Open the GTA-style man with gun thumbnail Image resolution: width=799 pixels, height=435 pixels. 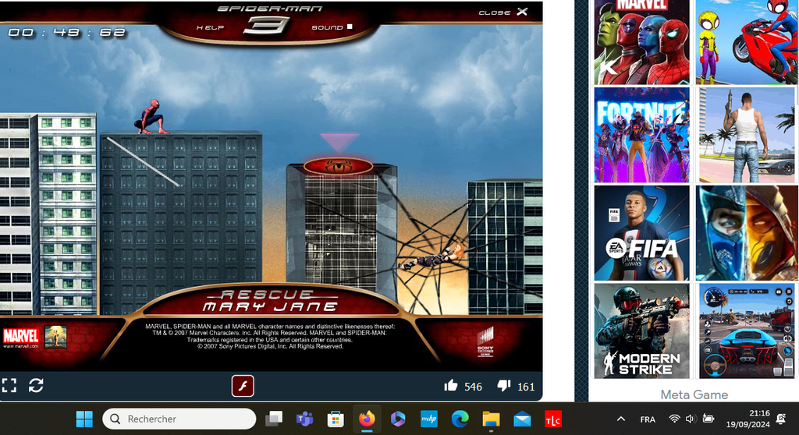coord(747,135)
